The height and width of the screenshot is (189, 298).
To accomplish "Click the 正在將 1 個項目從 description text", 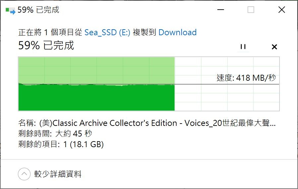I will (50, 32).
